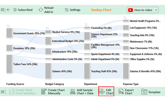165x101 pixels.
Task: Expand the How-to video dropdown arrow
Action: coord(156,10)
